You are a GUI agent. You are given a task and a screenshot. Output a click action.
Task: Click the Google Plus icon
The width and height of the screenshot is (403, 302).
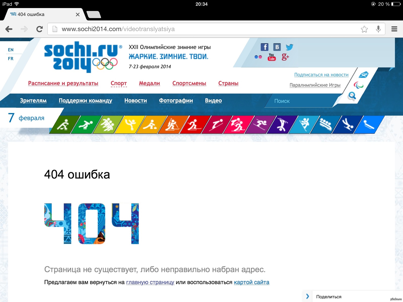[x=285, y=57]
